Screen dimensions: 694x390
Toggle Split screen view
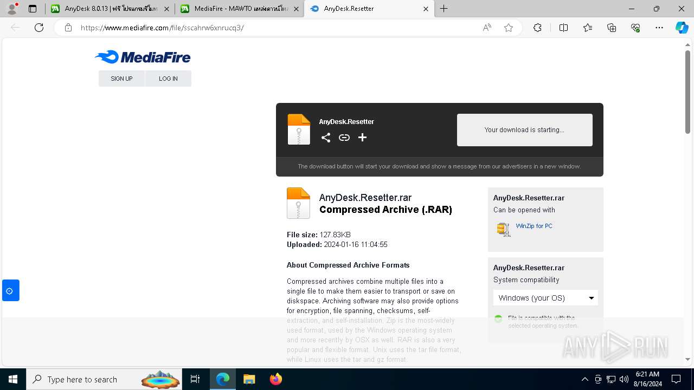563,28
